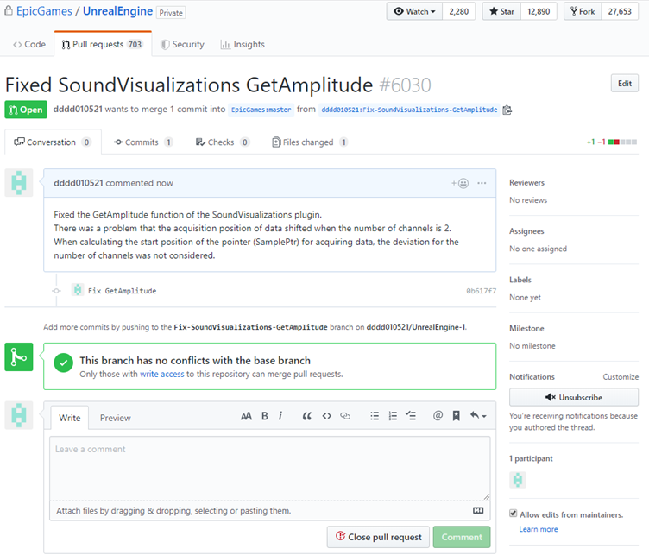649x555 pixels.
Task: Open the comment's three-dot options menu
Action: click(482, 183)
